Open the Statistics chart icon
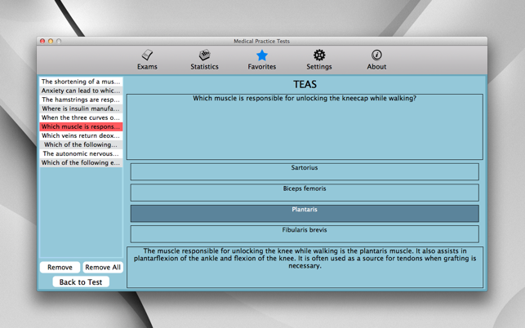The image size is (525, 328). click(204, 55)
